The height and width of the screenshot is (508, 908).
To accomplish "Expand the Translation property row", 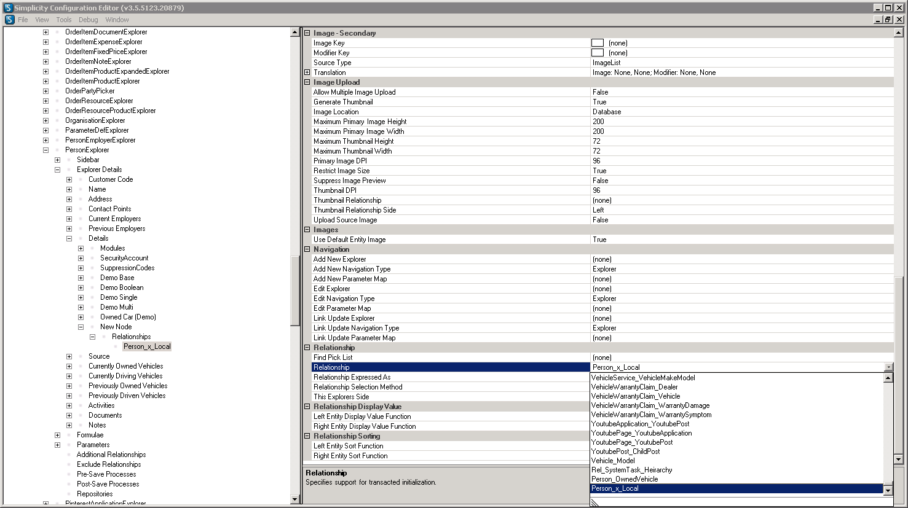I will pyautogui.click(x=307, y=72).
